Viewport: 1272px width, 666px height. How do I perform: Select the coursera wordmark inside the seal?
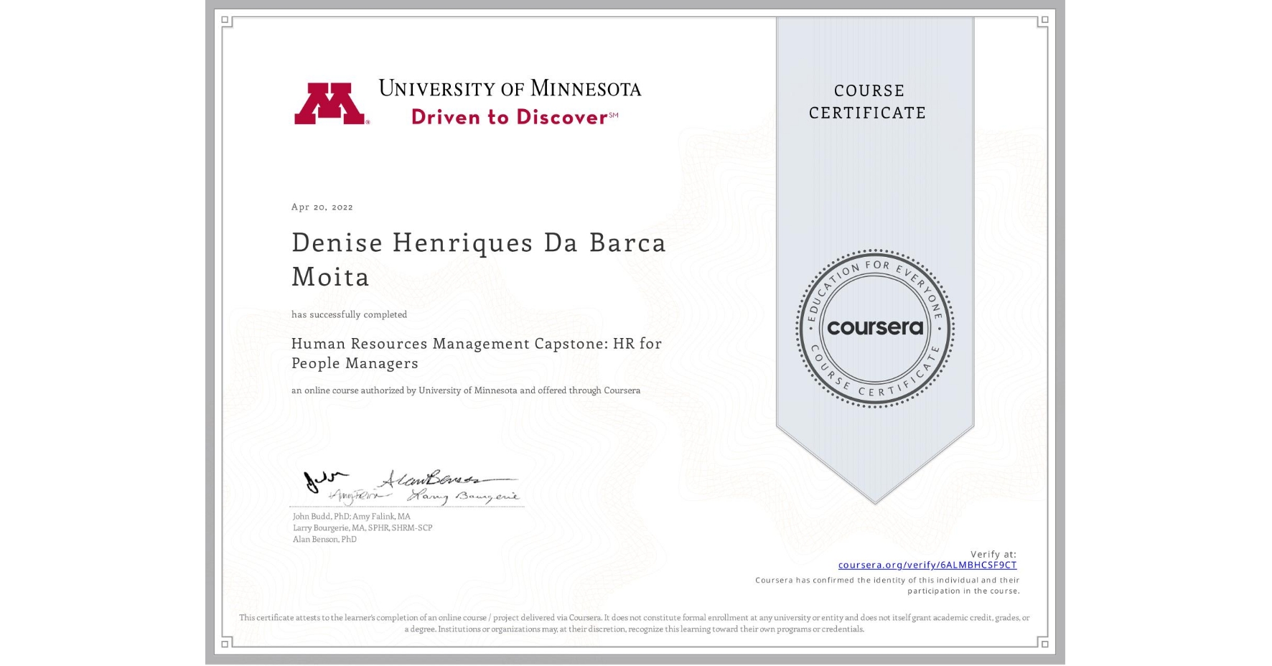(x=874, y=327)
